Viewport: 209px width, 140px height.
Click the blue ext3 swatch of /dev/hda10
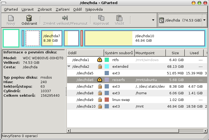[x=107, y=106]
